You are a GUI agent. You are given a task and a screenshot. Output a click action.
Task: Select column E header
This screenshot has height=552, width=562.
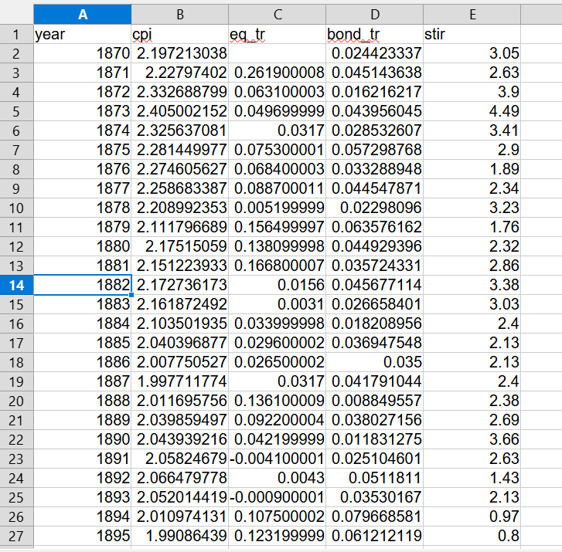(472, 15)
